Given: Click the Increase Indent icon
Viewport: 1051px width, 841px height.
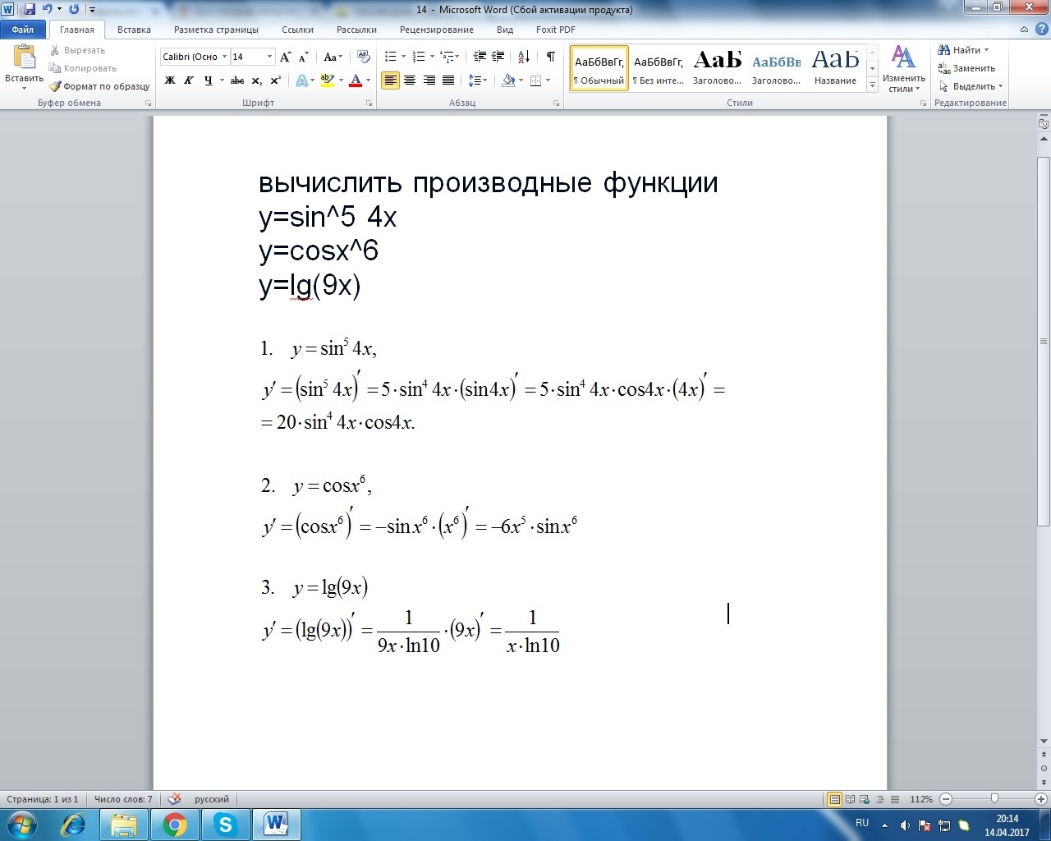Looking at the screenshot, I should [498, 57].
